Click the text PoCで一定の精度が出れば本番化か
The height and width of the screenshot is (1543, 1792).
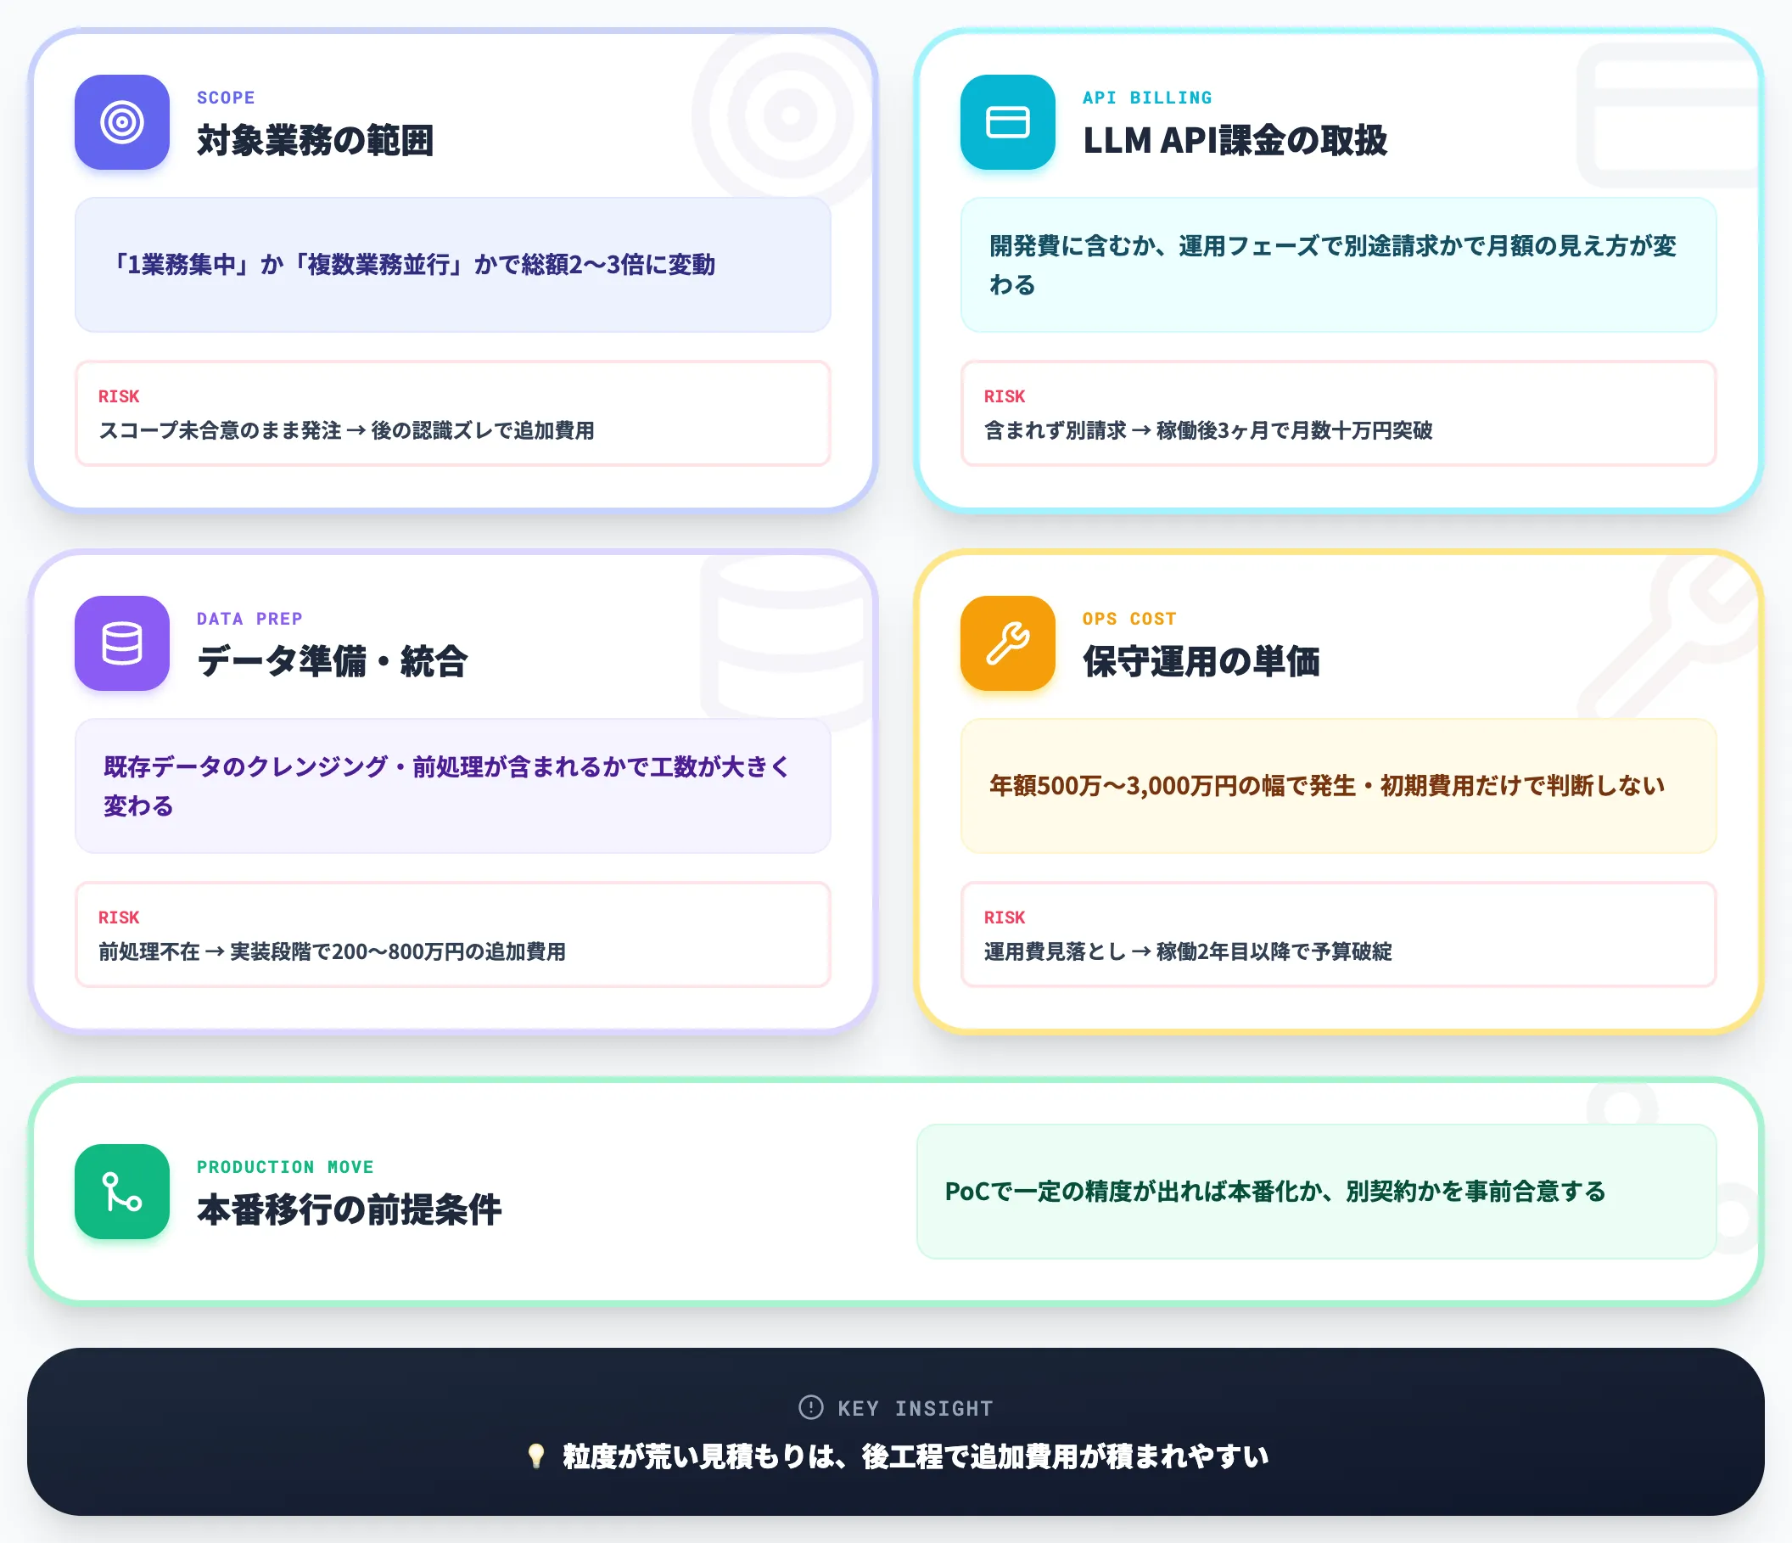click(x=1274, y=1191)
